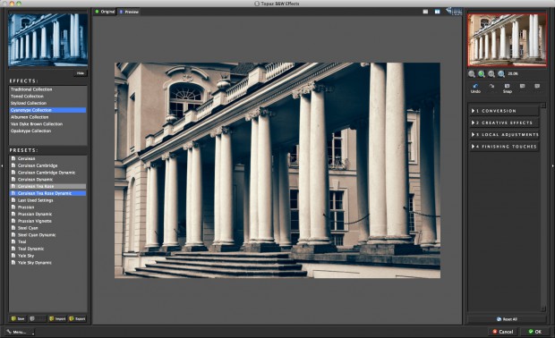Click the Export presets button
The width and height of the screenshot is (555, 338).
[x=77, y=318]
